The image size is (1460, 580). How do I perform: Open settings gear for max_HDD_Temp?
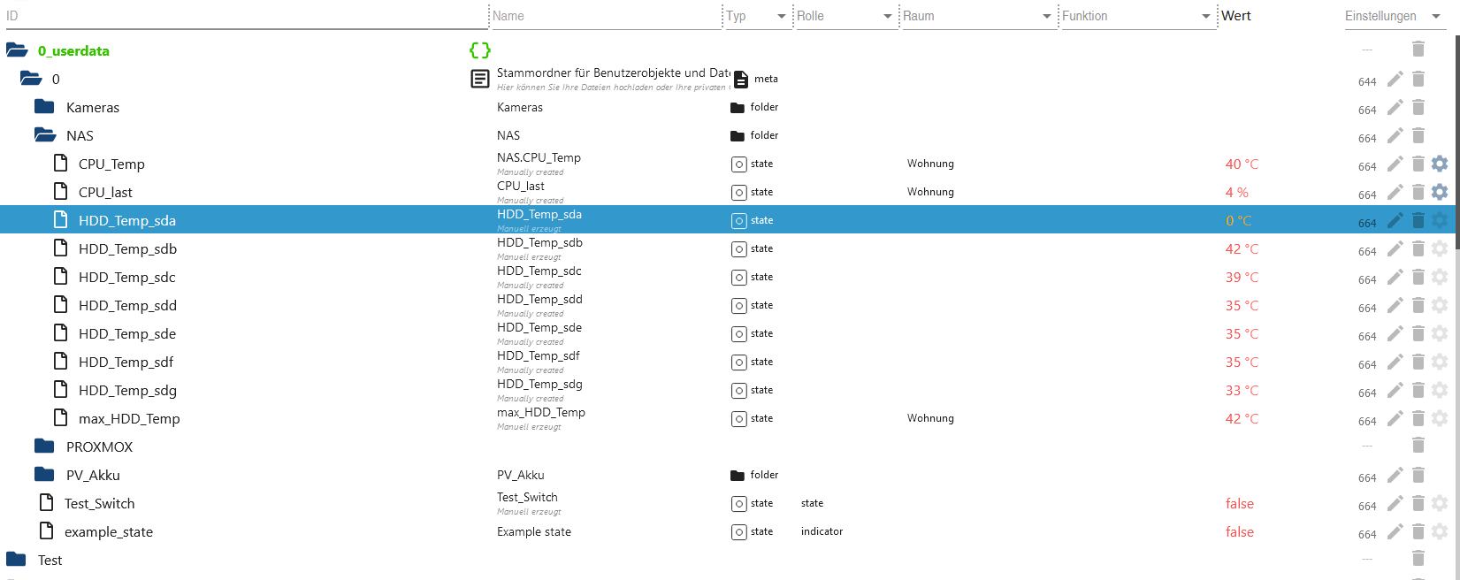coord(1440,418)
